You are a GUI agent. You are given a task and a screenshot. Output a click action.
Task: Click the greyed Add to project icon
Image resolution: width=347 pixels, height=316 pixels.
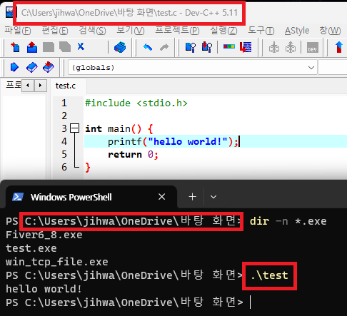coord(274,47)
